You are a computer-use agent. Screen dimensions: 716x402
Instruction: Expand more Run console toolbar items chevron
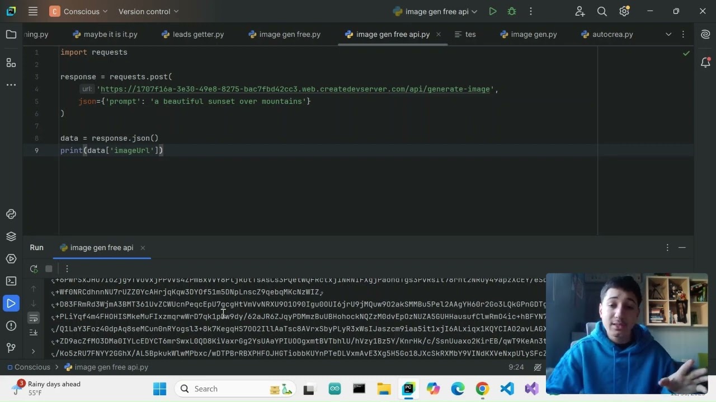pos(34,351)
